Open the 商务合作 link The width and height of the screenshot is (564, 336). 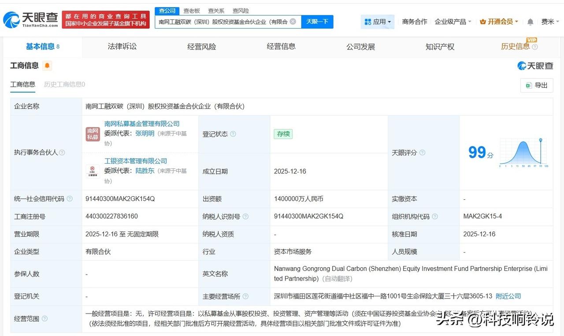pos(415,22)
